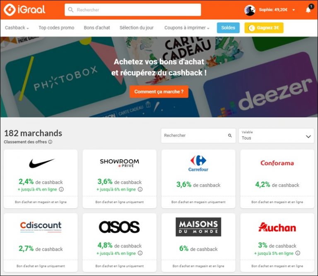Click info icon on Showroom Privé offer
318x276 pixels.
[140, 190]
